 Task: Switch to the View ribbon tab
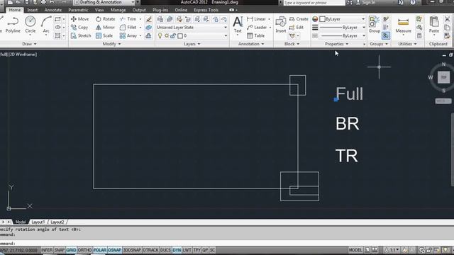coord(99,10)
